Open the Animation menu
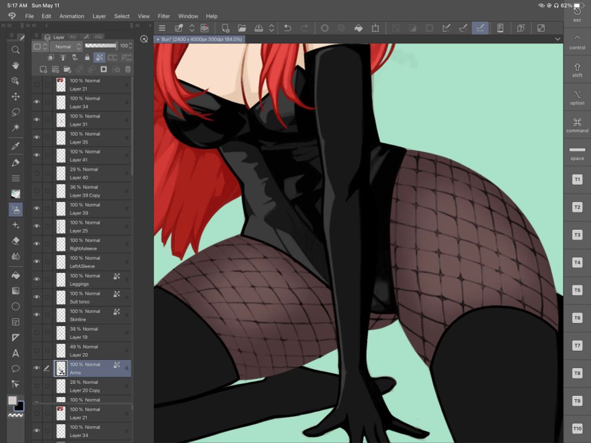This screenshot has width=591, height=443. point(72,16)
